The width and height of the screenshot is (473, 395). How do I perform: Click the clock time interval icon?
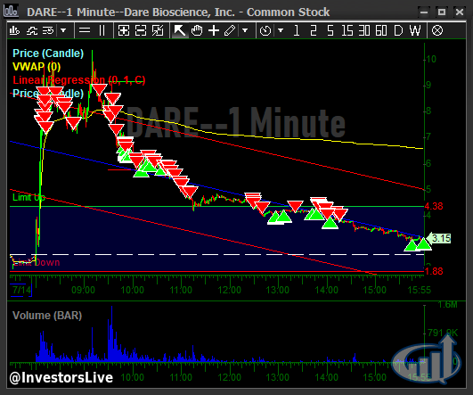(x=265, y=30)
